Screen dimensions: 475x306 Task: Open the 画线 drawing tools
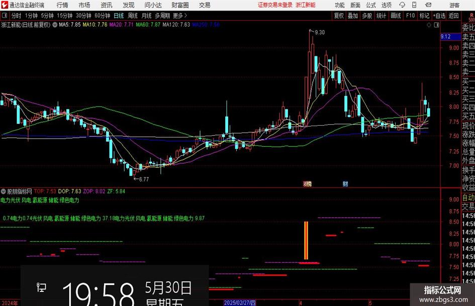tap(396, 16)
